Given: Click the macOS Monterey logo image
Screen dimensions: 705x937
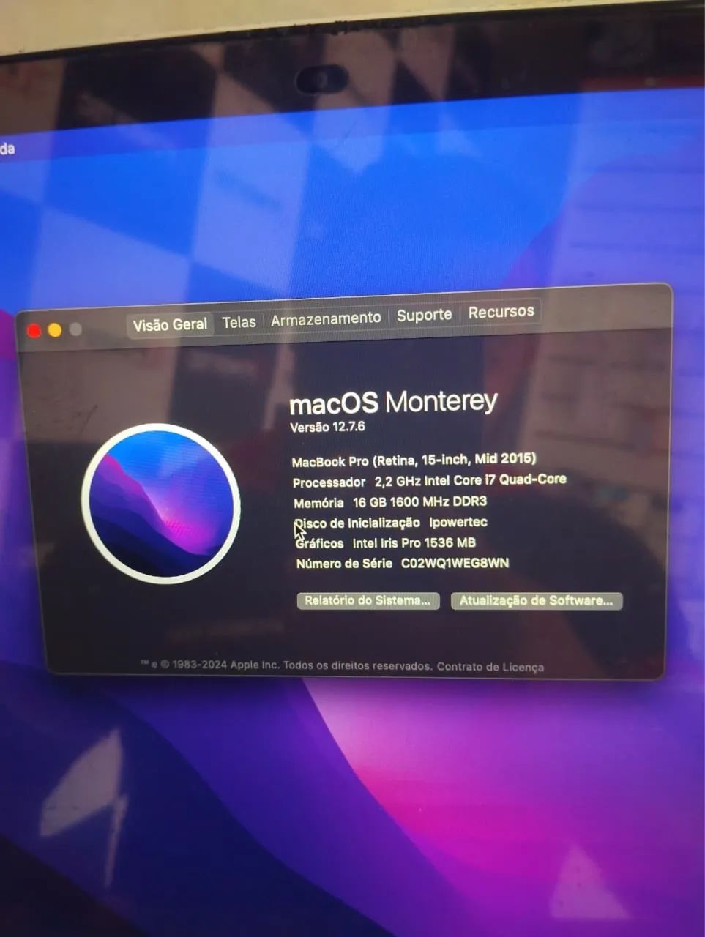Looking at the screenshot, I should (x=161, y=503).
